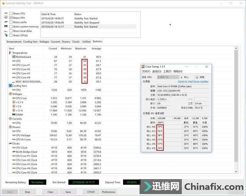Enable Stress local disks checkbox
Image resolution: width=246 pixels, height=196 pixels.
pyautogui.click(x=11, y=31)
